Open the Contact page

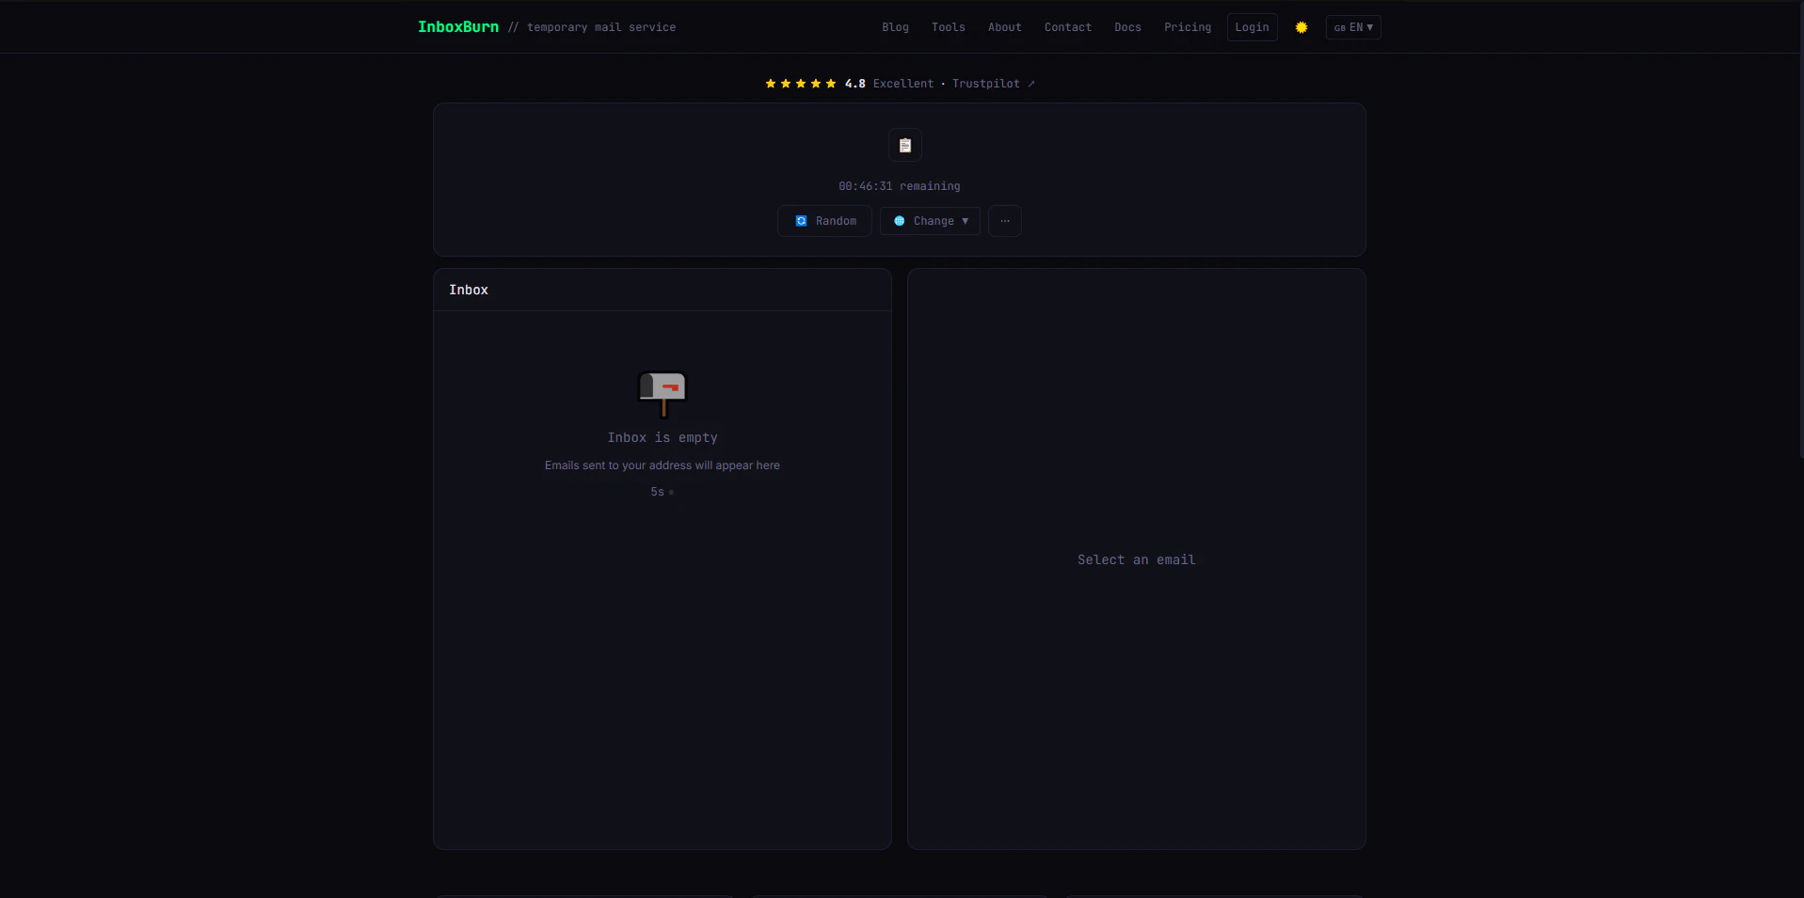click(1068, 27)
